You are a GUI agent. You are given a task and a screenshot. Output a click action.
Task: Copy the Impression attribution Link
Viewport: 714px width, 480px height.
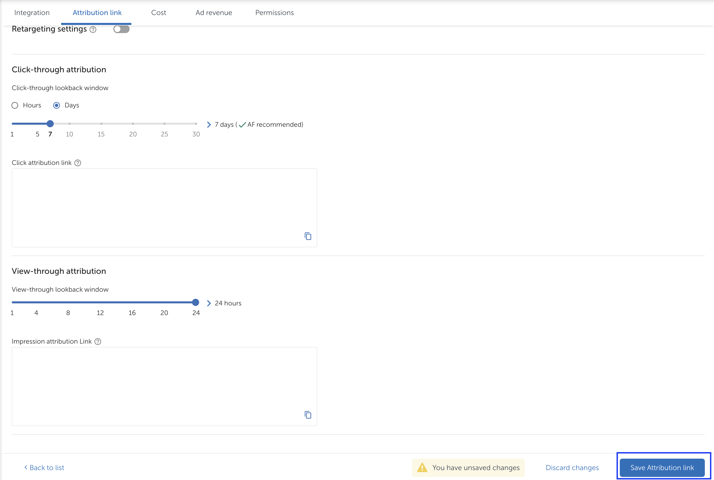(x=308, y=415)
